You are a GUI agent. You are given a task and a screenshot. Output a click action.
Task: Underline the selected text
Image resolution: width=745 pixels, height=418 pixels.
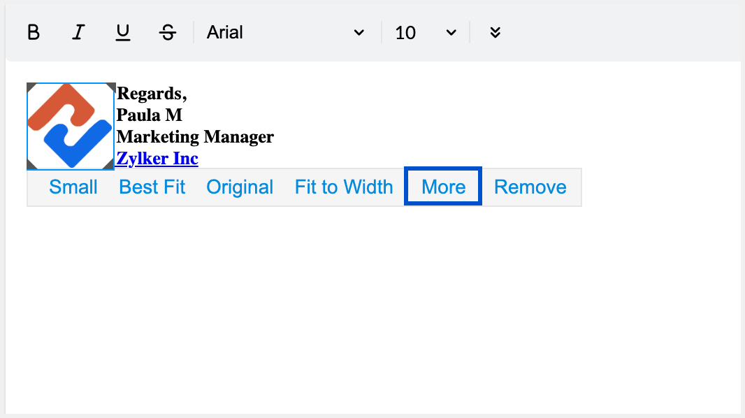(123, 33)
